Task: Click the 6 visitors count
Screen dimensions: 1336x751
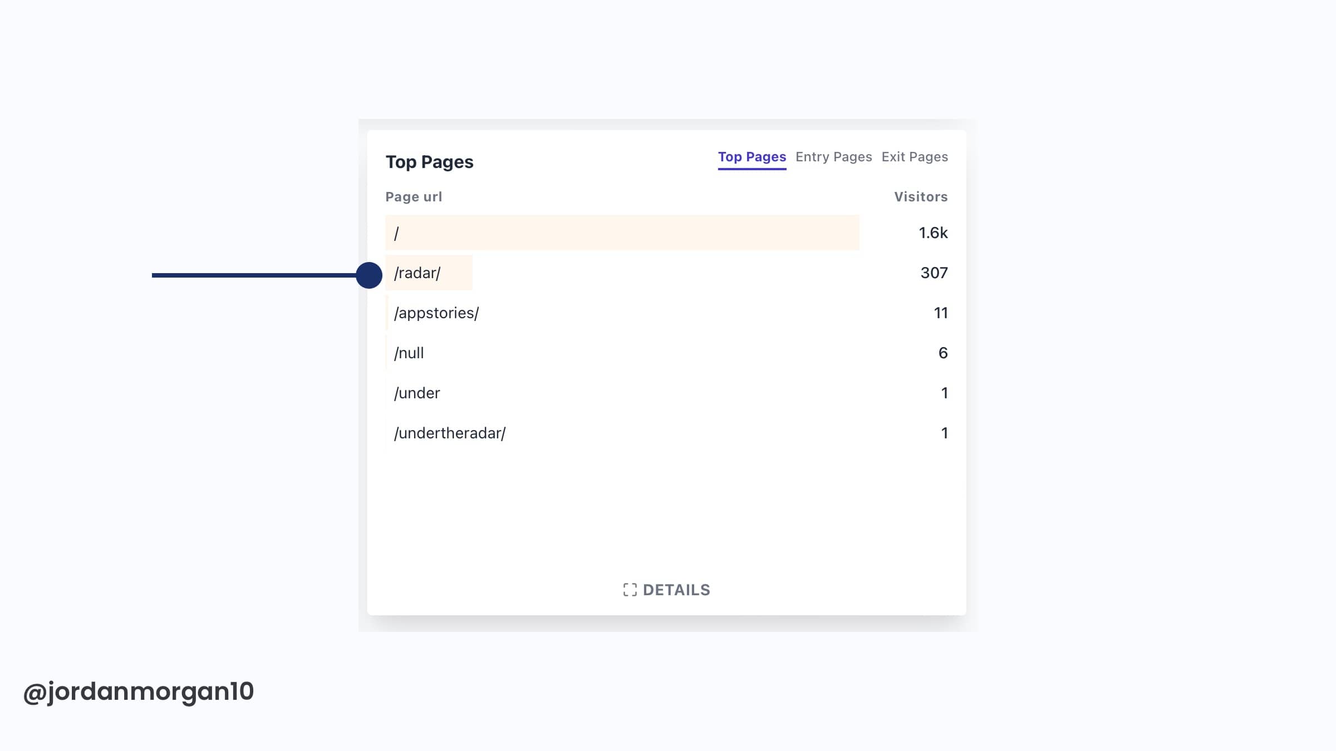Action: (x=942, y=353)
